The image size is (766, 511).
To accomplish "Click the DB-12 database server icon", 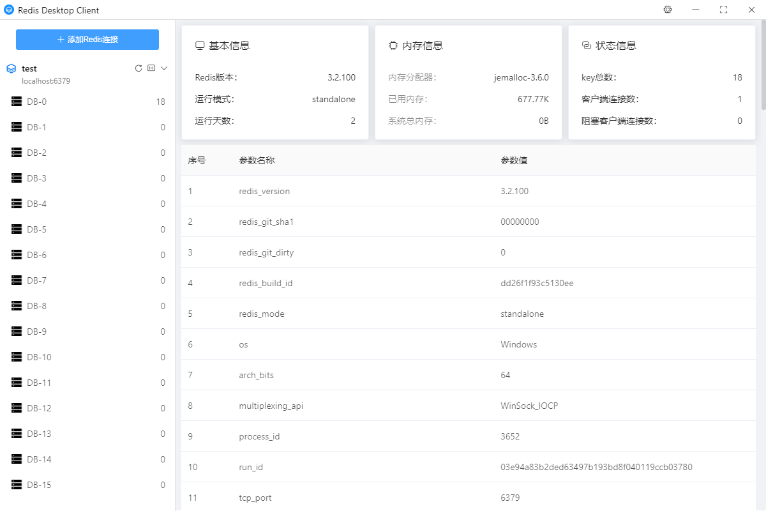I will tap(17, 408).
